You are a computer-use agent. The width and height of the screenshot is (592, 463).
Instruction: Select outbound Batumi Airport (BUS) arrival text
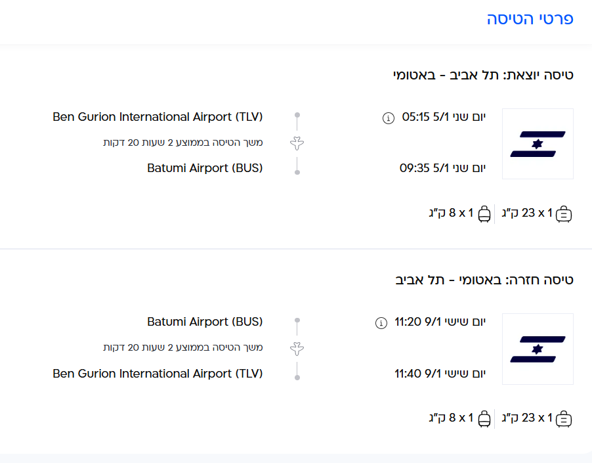[x=205, y=168]
